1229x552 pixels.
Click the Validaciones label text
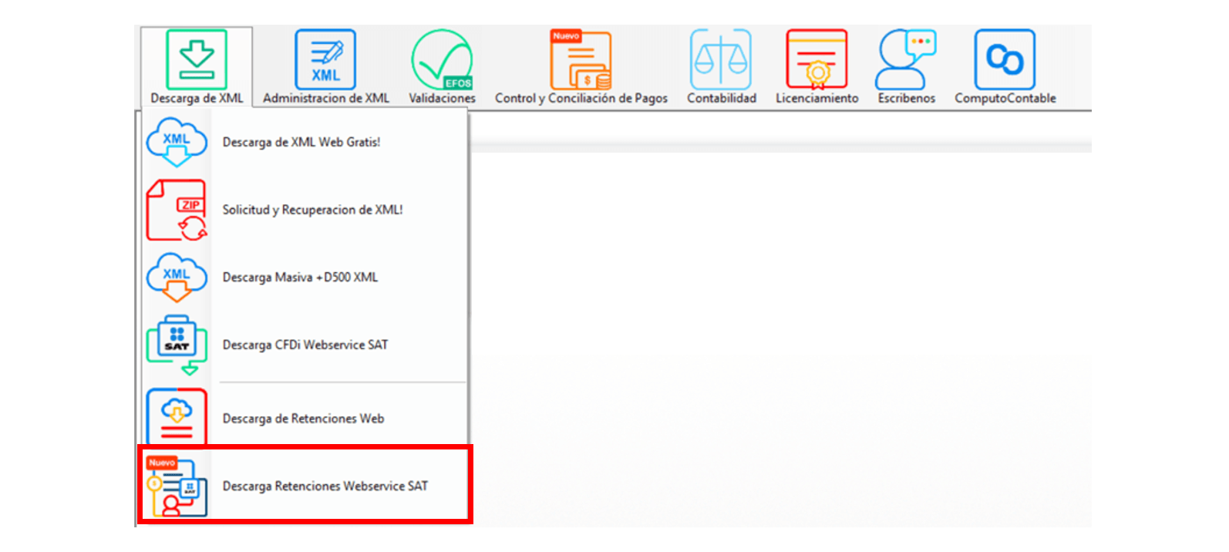click(x=442, y=99)
